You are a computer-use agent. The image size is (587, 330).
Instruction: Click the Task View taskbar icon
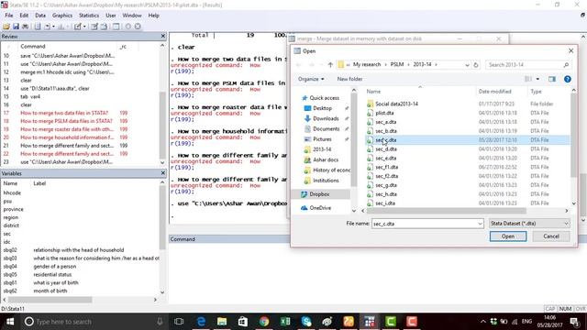click(x=179, y=322)
